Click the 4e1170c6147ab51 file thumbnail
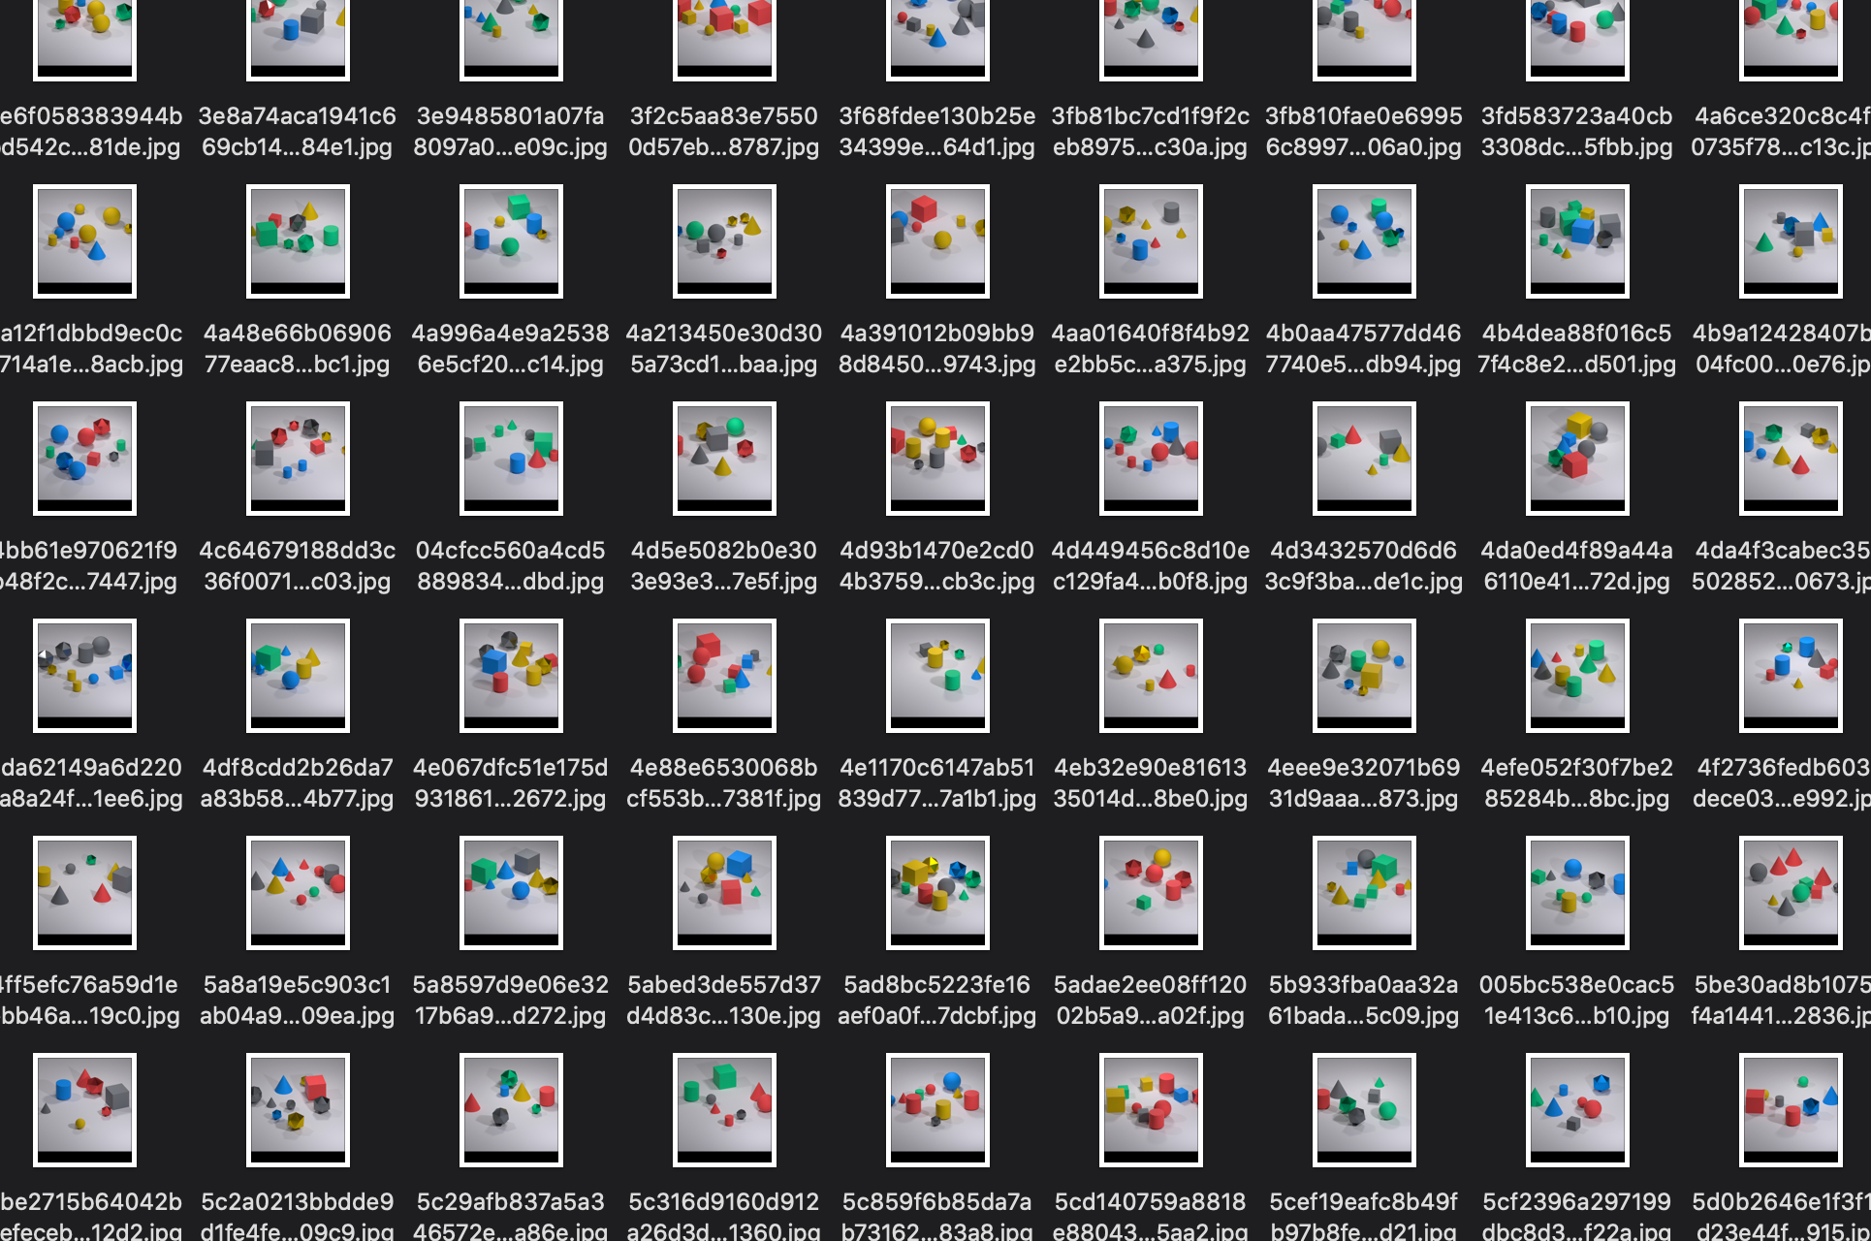 937,675
